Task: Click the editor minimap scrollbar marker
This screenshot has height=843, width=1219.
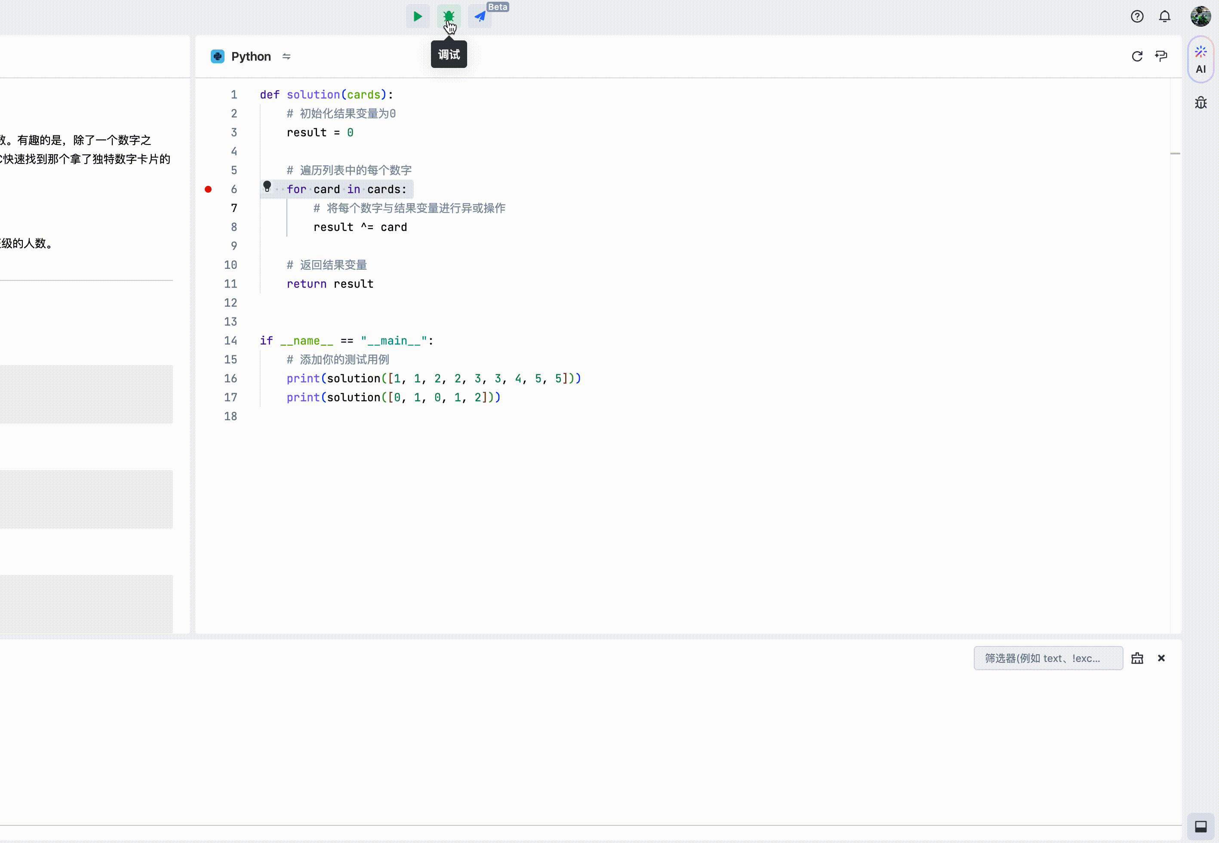Action: [x=1175, y=154]
